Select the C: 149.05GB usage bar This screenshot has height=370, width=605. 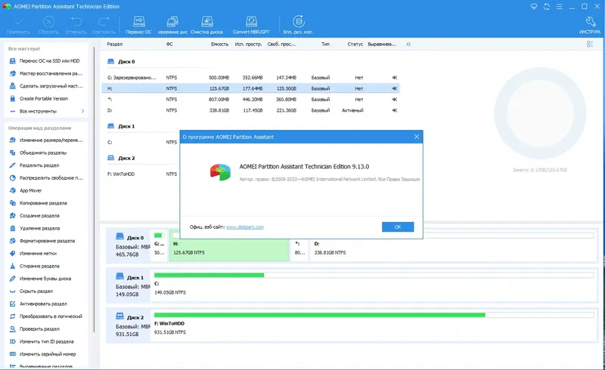(374, 275)
